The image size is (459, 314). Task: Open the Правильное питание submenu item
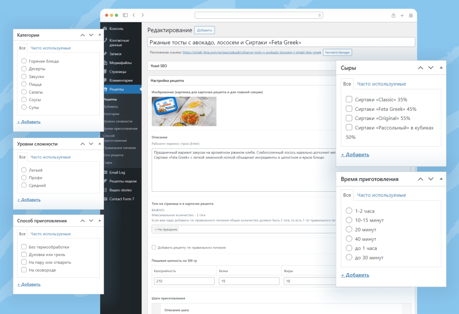[x=120, y=148]
